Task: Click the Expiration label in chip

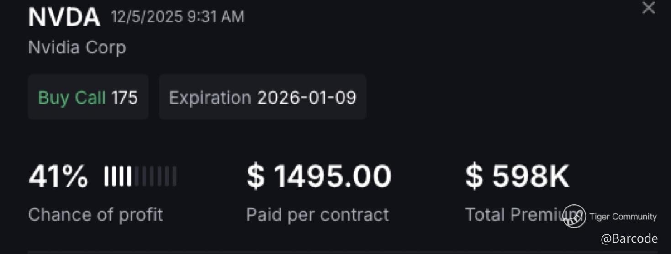Action: coord(210,98)
